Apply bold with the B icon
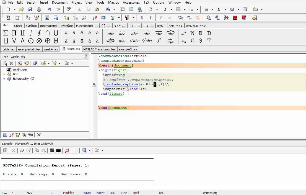Screen dimensions: 306x195 click(142, 18)
